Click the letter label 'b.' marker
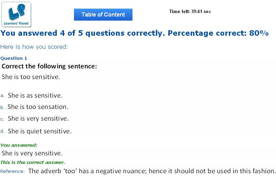The image size is (276, 177). click(x=2, y=107)
